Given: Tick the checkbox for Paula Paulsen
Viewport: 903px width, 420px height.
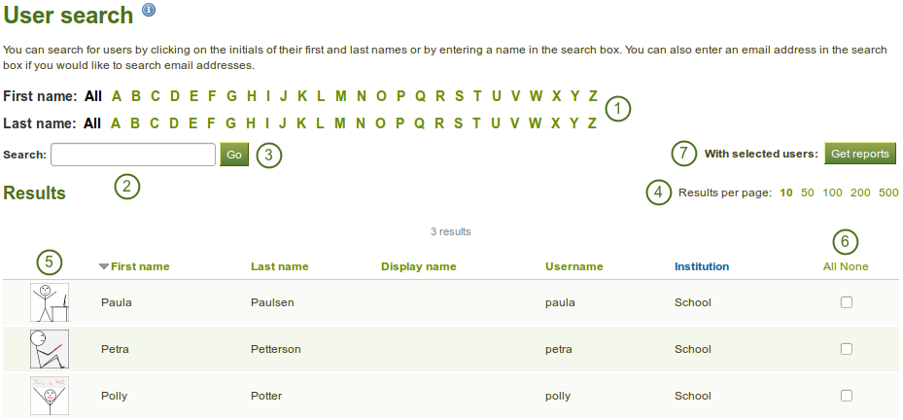Looking at the screenshot, I should click(x=847, y=302).
